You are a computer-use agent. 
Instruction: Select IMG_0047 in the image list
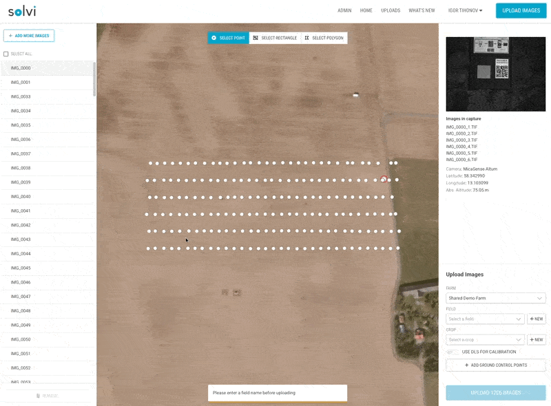tap(48, 297)
